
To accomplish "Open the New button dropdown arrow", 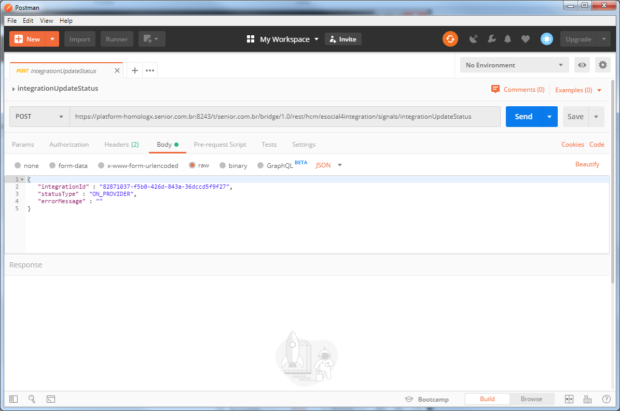I will coord(52,39).
